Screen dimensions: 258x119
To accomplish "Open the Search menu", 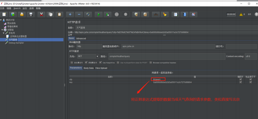I will (x=17, y=8).
